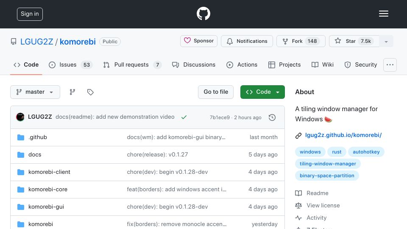407x229 pixels.
Task: Open the Star lists dropdown arrow
Action: click(386, 41)
